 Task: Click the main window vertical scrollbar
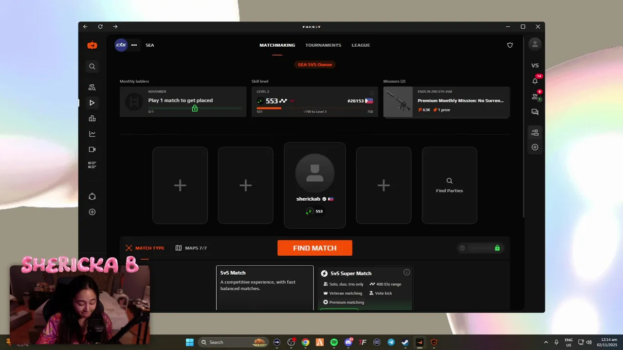524,126
